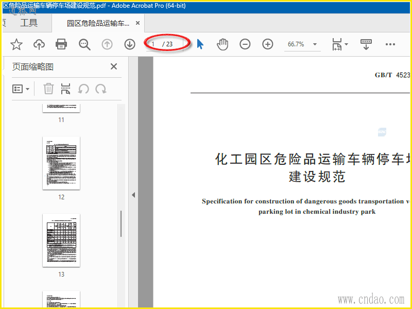Zoom in with plus button

click(x=267, y=44)
